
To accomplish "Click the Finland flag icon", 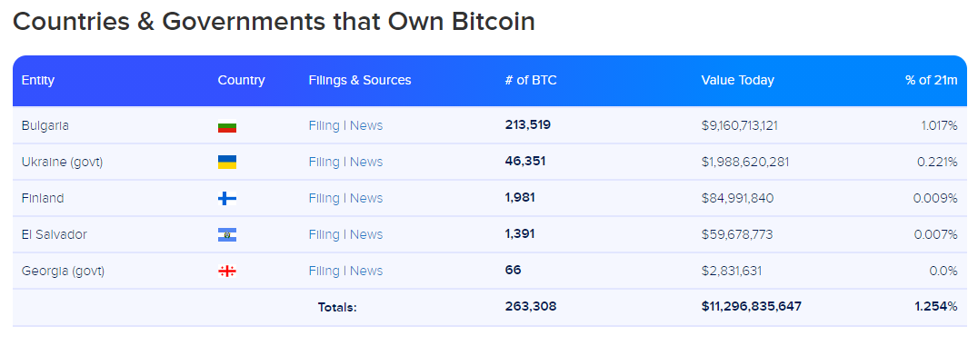I will (227, 198).
